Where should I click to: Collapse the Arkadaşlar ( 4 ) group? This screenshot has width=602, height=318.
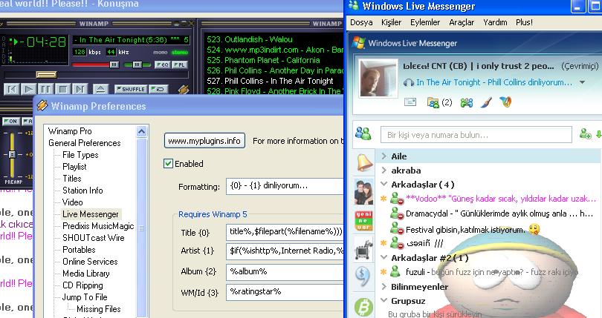(384, 185)
